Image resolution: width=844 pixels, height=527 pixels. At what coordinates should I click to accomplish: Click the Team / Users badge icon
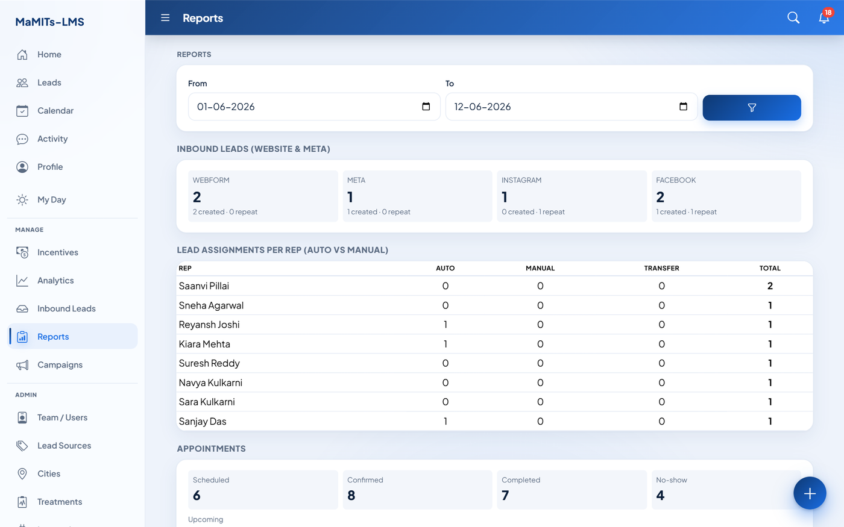[x=22, y=417]
